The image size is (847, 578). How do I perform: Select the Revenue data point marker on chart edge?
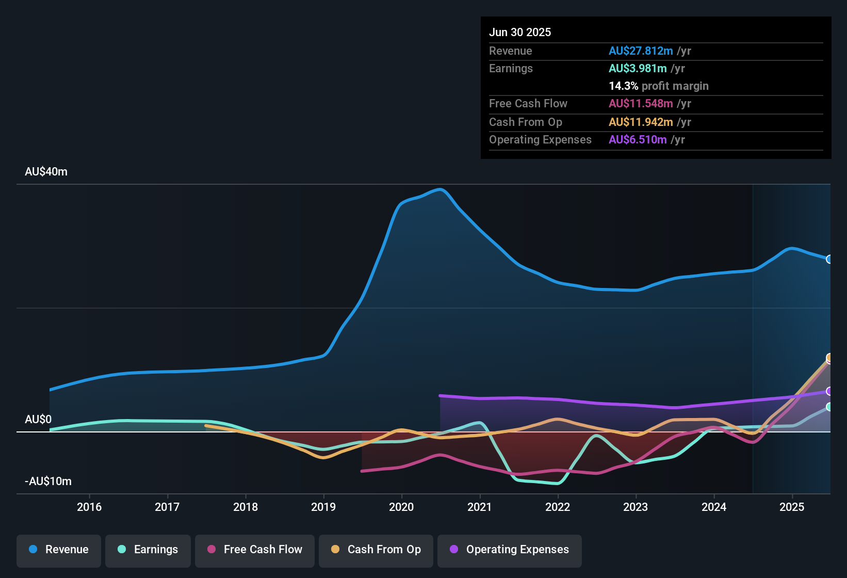[829, 259]
